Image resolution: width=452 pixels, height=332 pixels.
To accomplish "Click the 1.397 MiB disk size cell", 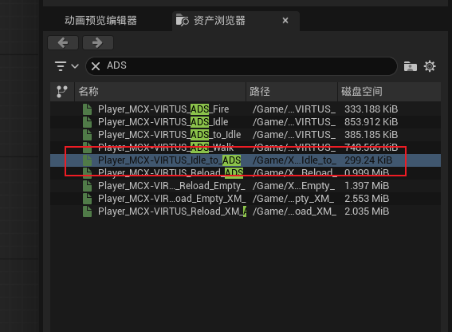I will tap(367, 186).
